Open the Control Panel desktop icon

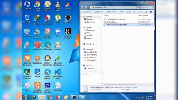pos(27,32)
